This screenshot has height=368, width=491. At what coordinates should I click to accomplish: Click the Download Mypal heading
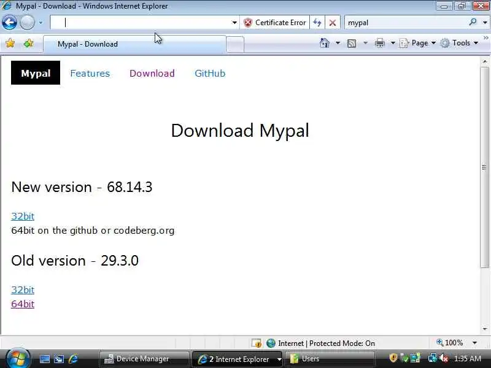tap(240, 130)
